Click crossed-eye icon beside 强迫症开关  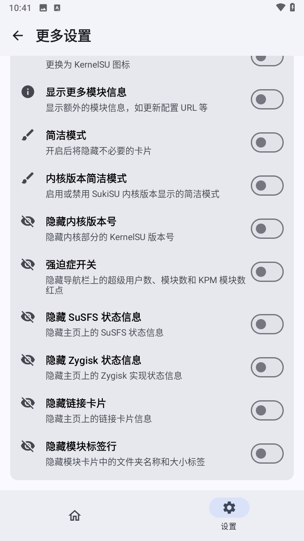click(28, 264)
